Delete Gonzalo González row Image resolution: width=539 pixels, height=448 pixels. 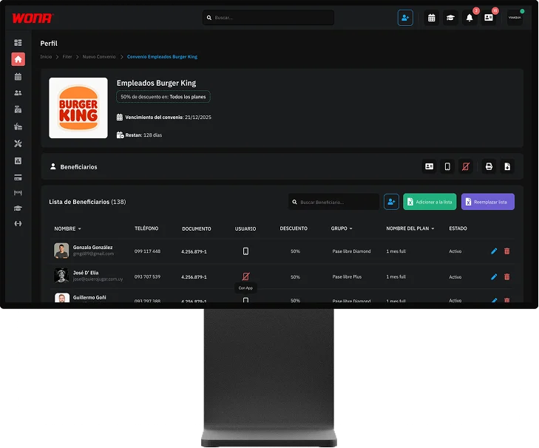coord(506,251)
